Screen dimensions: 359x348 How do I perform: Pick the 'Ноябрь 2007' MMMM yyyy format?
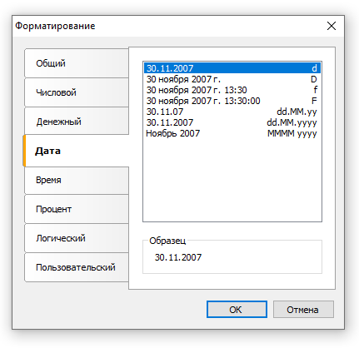(232, 133)
